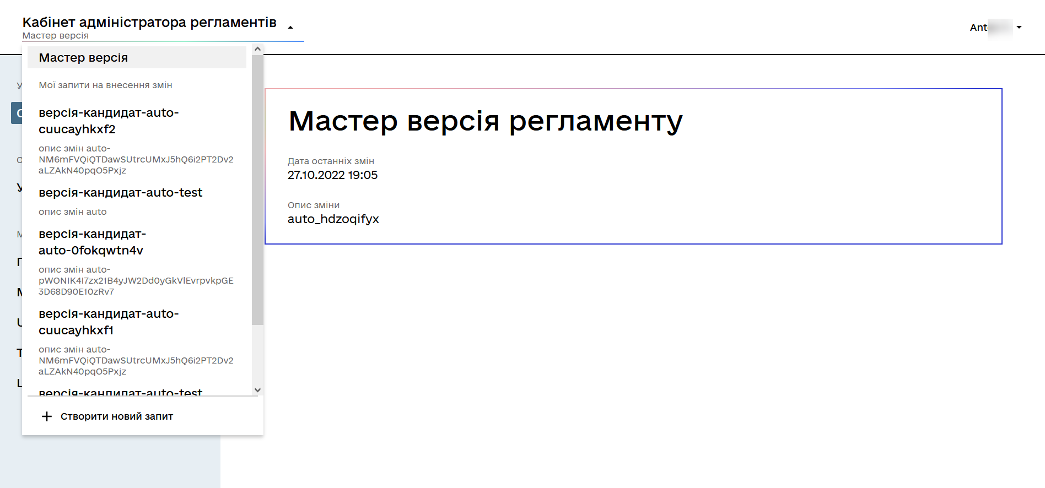Click the plus icon for new request
Screen dimensions: 1045x488
(x=47, y=416)
